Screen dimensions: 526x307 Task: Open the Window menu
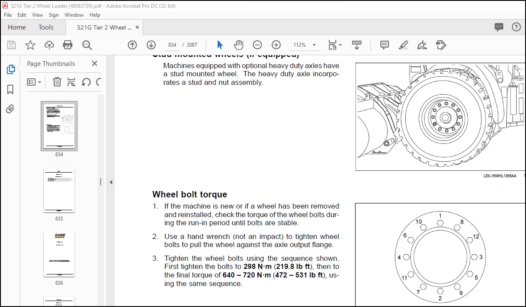click(74, 15)
